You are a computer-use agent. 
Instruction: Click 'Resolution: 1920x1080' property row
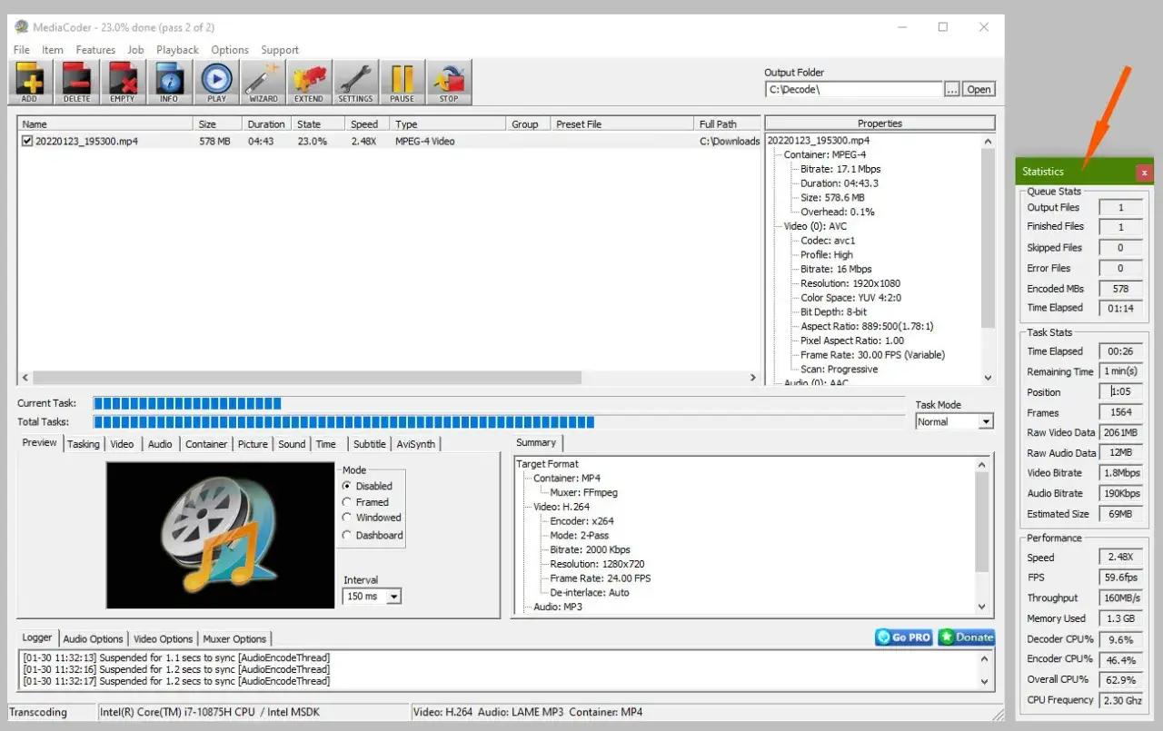pos(850,283)
